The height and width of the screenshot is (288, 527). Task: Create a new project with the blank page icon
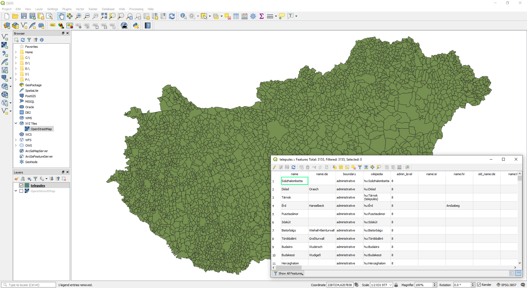click(x=7, y=16)
